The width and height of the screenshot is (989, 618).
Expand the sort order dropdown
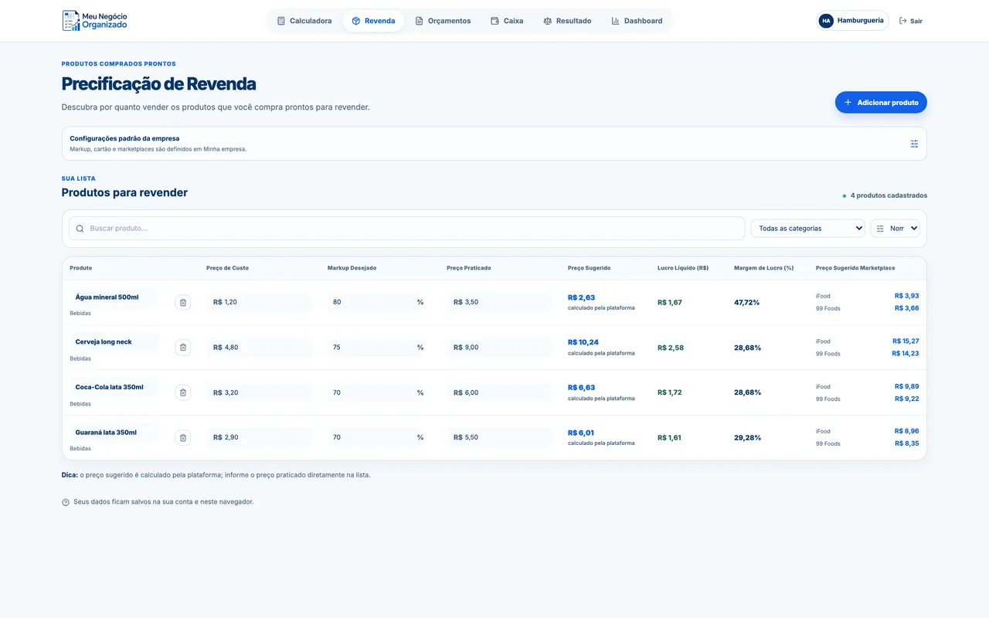coord(895,229)
